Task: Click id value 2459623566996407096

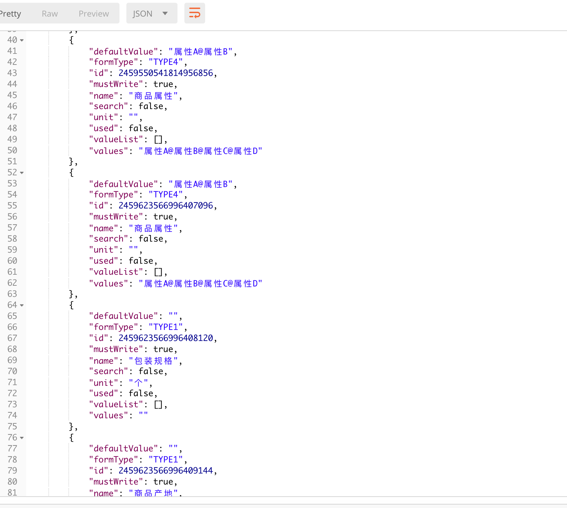Action: point(166,206)
